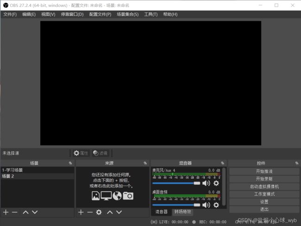Open 麦克风/Aux 4 audio settings gear
The height and width of the screenshot is (226, 301).
(x=216, y=183)
